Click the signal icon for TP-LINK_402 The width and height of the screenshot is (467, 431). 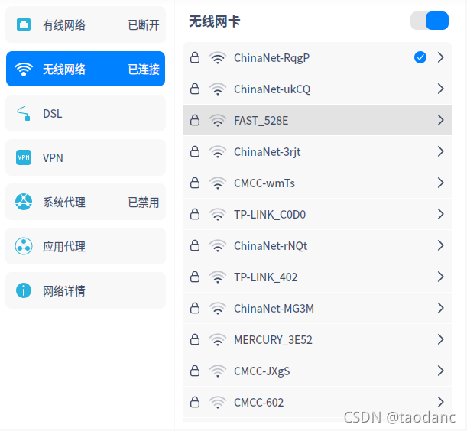(x=218, y=277)
